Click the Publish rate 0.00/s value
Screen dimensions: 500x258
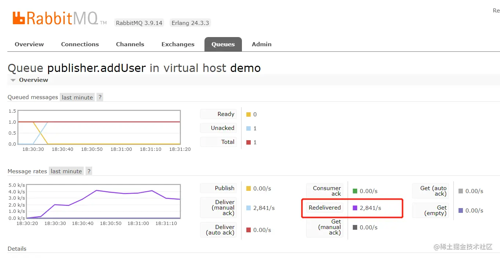[x=262, y=189]
